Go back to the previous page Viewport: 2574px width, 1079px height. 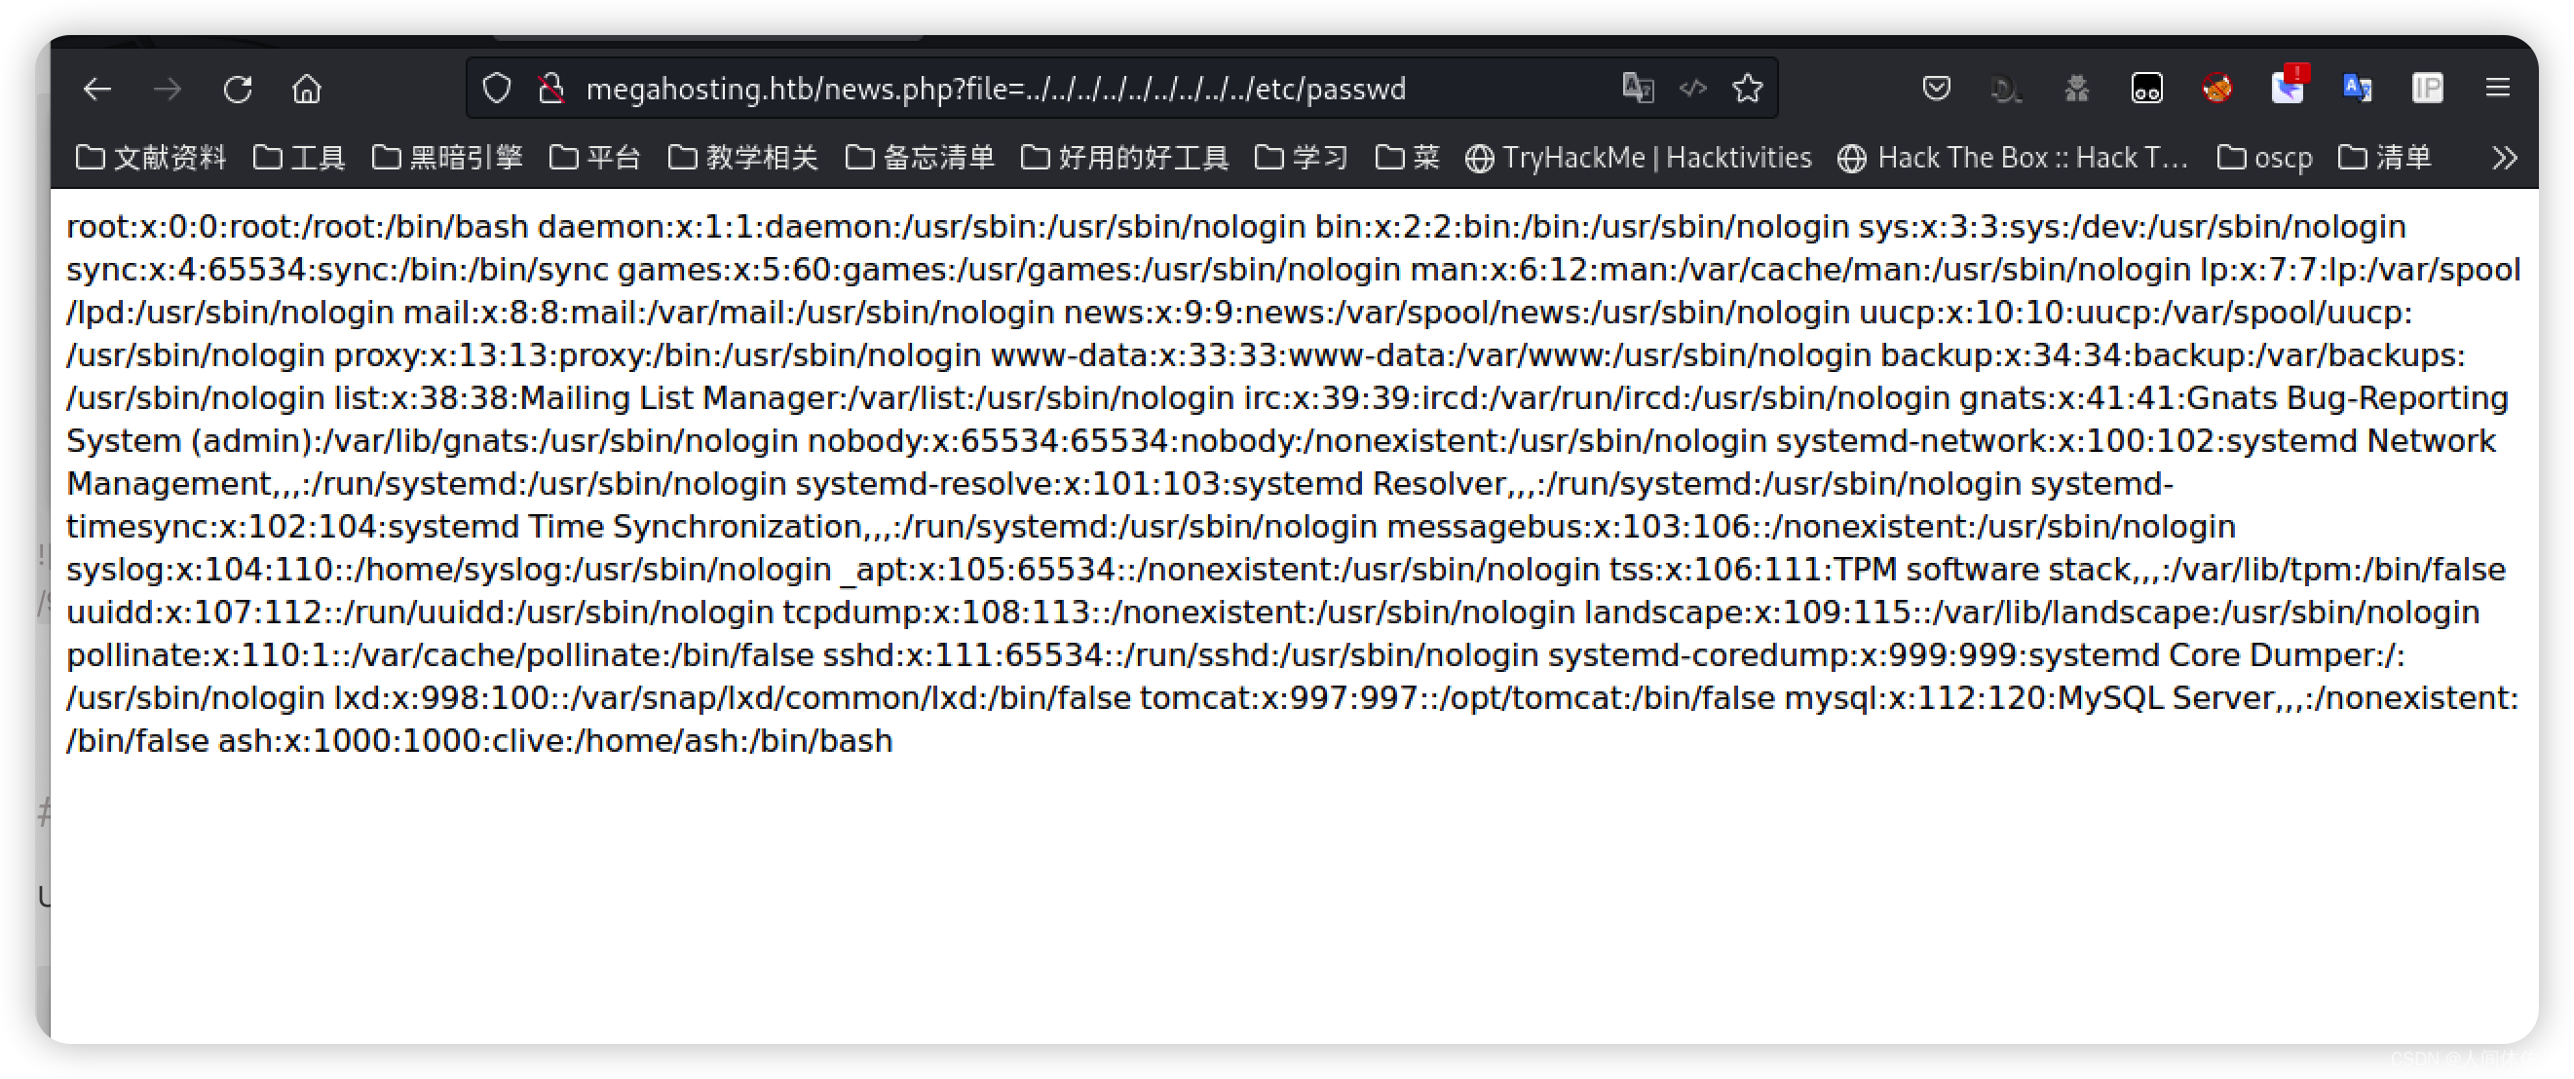[96, 89]
